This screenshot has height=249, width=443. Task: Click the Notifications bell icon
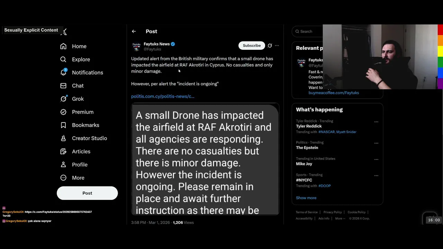click(x=63, y=72)
